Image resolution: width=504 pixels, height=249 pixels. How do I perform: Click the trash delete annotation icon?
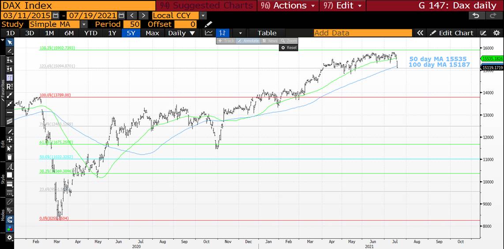10,157
